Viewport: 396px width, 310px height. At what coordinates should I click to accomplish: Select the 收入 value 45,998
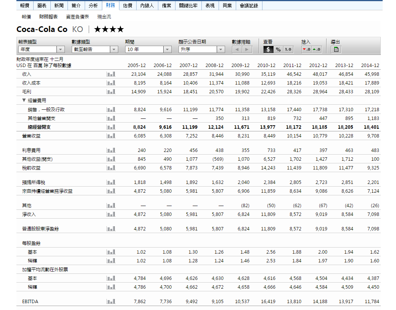(372, 74)
